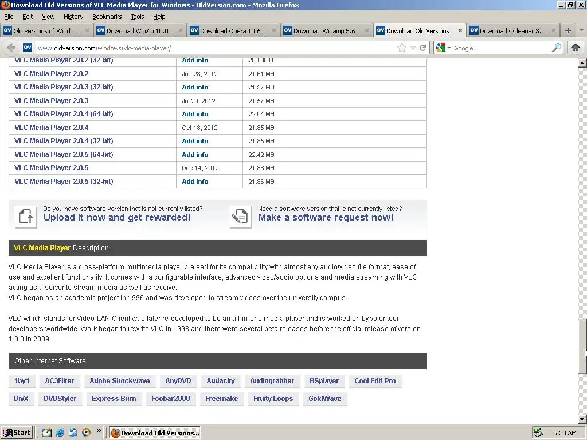Close the 'Download Opera 10.6' tab
The image size is (587, 440).
tap(273, 31)
